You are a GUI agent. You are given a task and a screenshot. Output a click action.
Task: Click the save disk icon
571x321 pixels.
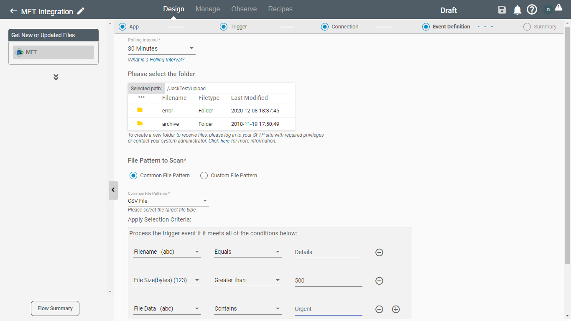point(502,10)
